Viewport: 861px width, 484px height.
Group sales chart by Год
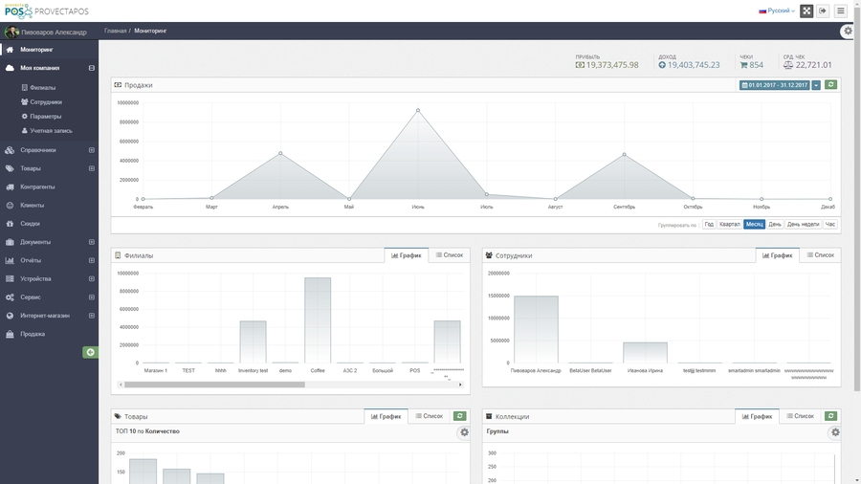(709, 225)
